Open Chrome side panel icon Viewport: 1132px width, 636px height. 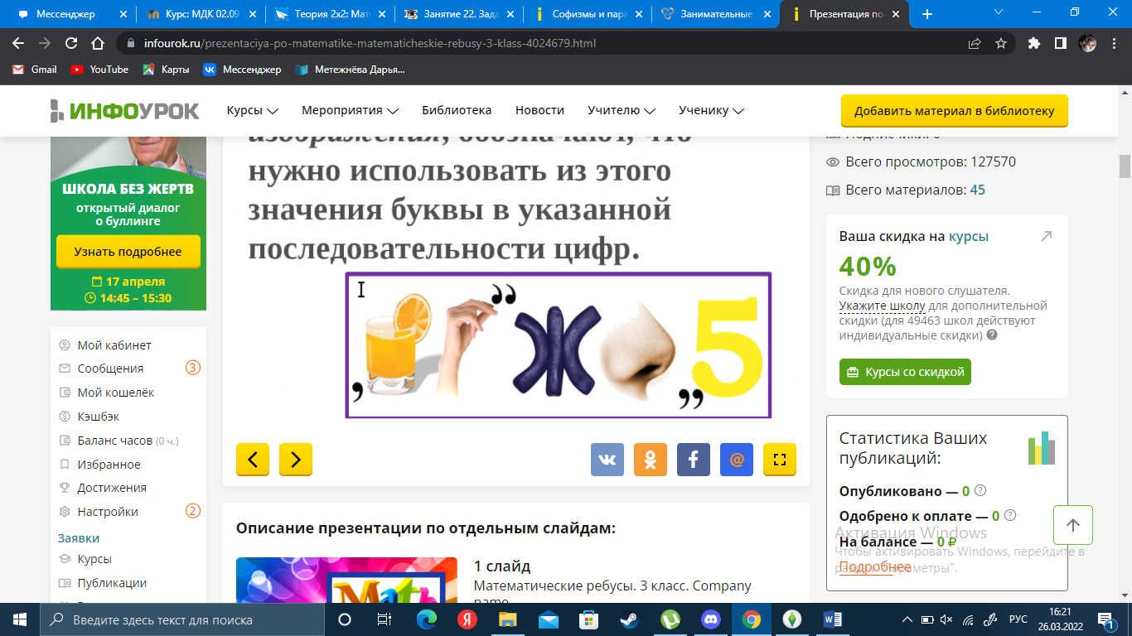1060,43
